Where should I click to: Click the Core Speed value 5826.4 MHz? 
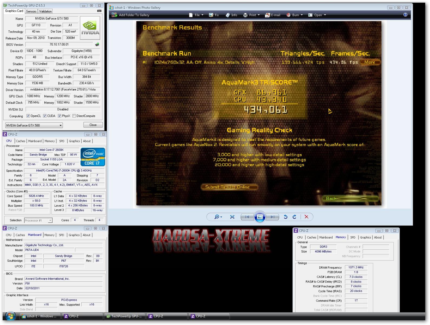(x=36, y=196)
